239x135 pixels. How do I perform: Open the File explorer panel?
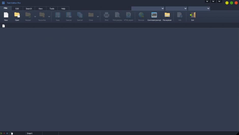tap(167, 16)
